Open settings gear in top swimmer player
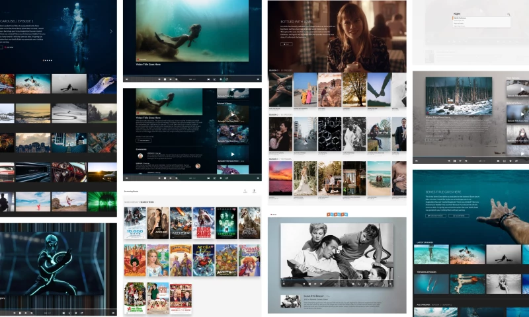The image size is (529, 317). pos(221,79)
